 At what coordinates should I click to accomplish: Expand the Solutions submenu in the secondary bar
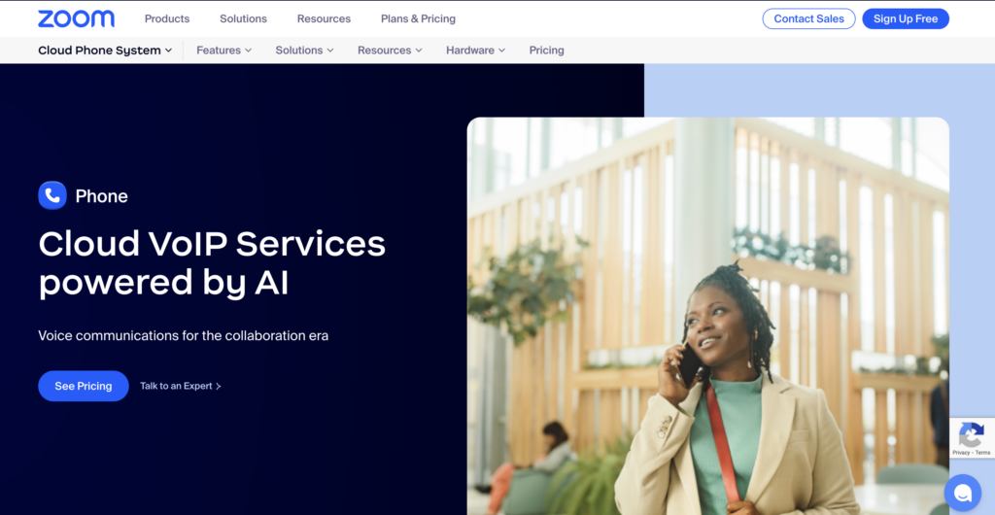point(304,51)
